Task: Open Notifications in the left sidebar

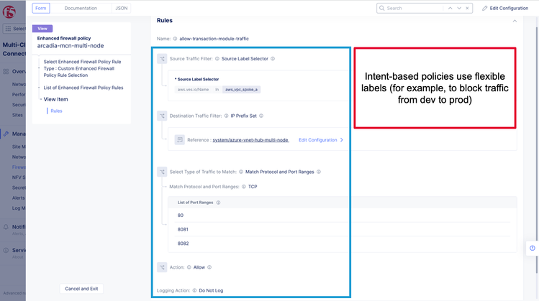Action: [14, 227]
